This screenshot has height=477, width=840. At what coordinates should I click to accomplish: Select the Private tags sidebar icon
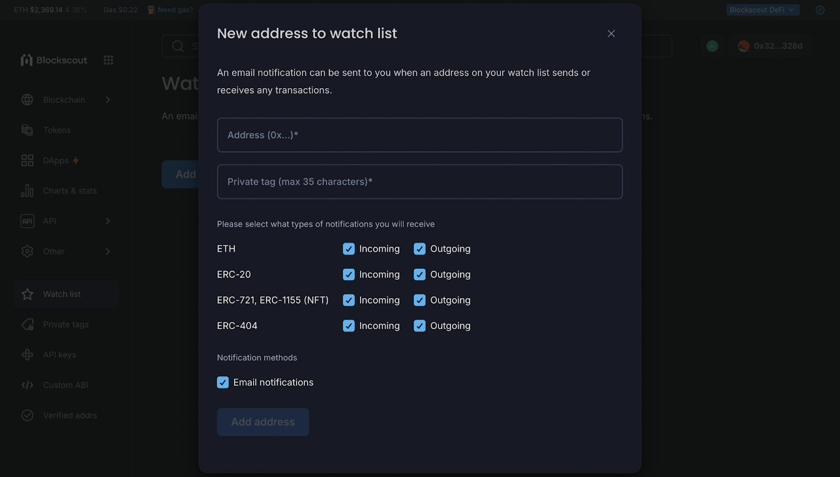[27, 324]
